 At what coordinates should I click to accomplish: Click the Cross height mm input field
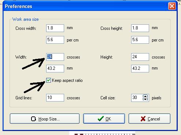[x=140, y=28]
